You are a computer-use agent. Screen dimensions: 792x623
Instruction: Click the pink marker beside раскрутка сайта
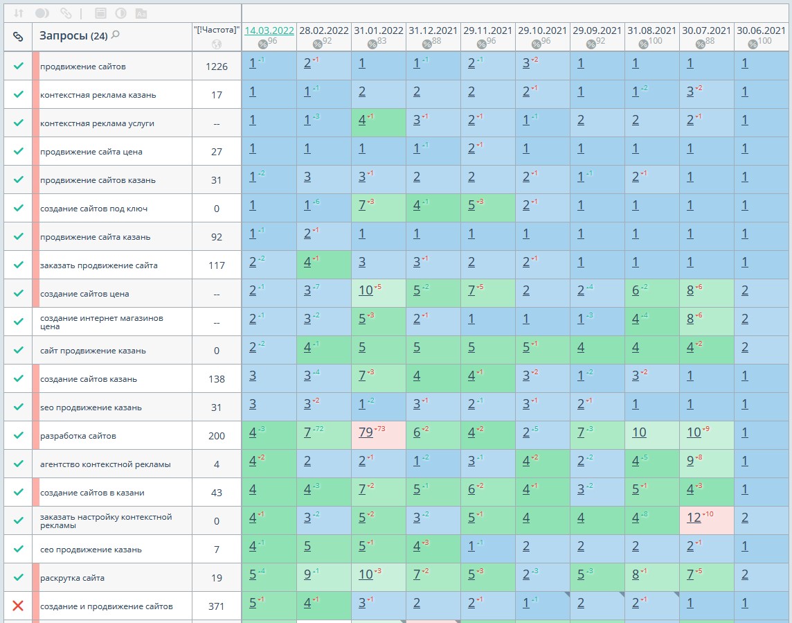click(35, 577)
